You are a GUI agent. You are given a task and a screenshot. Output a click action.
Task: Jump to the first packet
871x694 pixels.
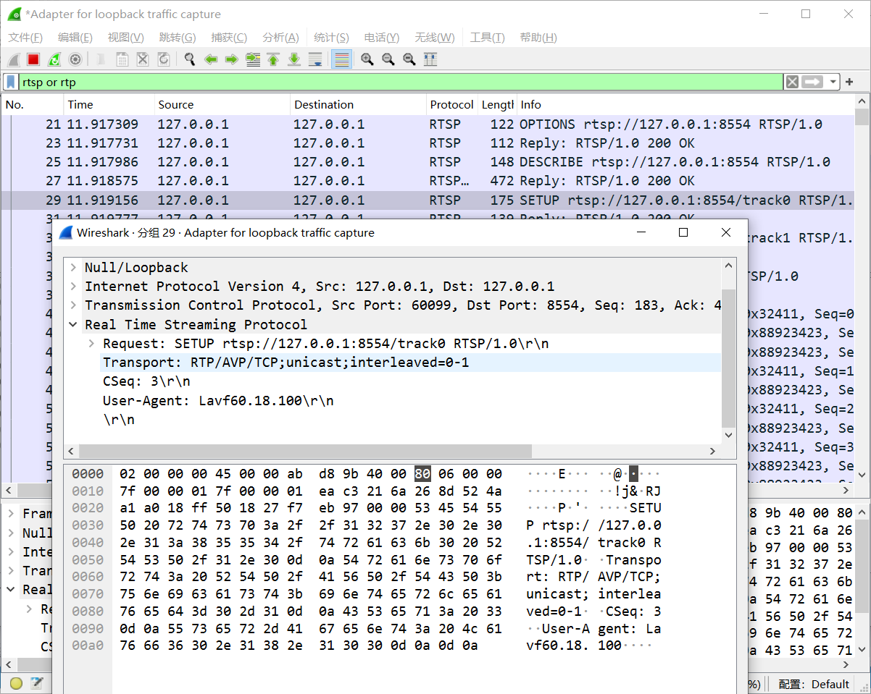[x=273, y=59]
